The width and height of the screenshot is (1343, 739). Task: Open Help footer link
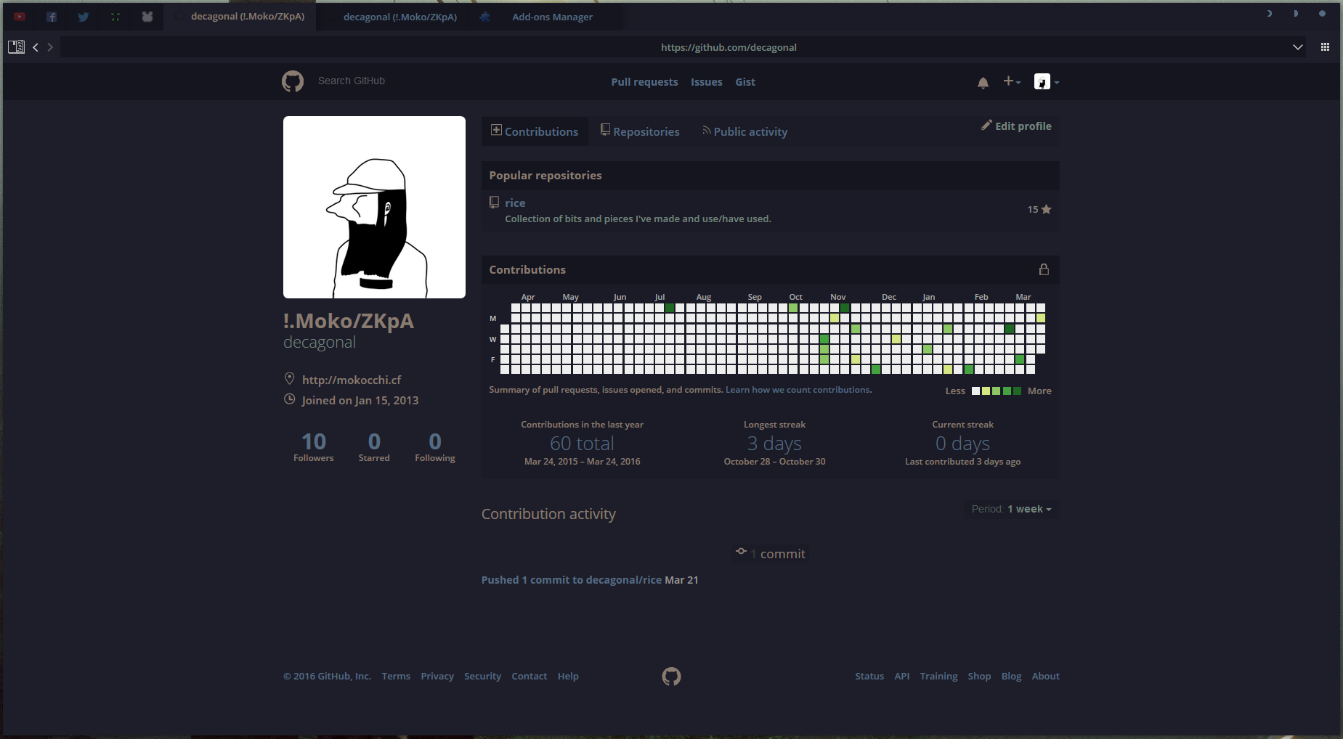(568, 677)
